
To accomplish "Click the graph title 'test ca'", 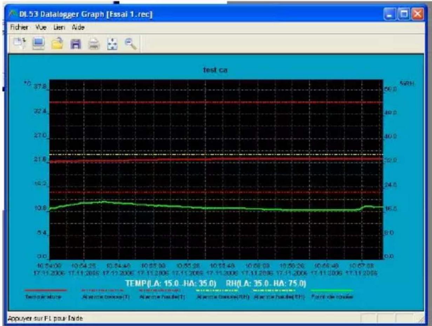I will tap(216, 70).
